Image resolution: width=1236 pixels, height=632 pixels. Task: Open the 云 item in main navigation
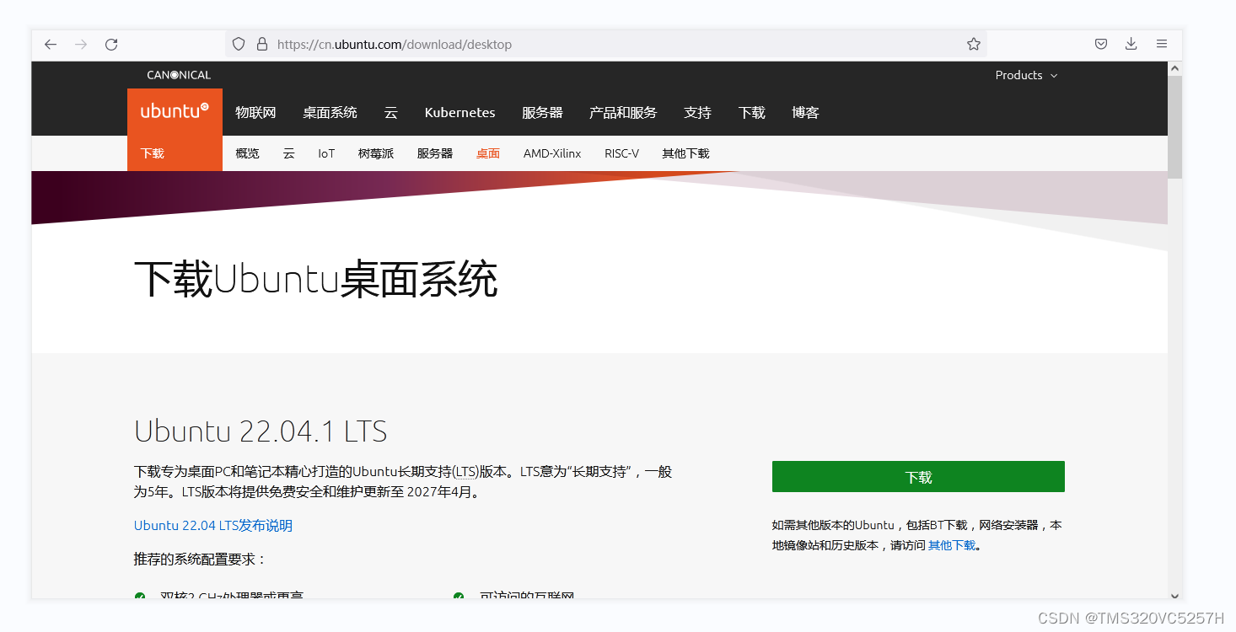click(390, 112)
